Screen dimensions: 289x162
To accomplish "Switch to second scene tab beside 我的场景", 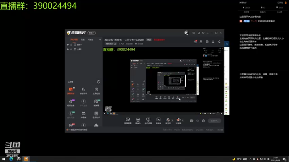I will click(83, 40).
